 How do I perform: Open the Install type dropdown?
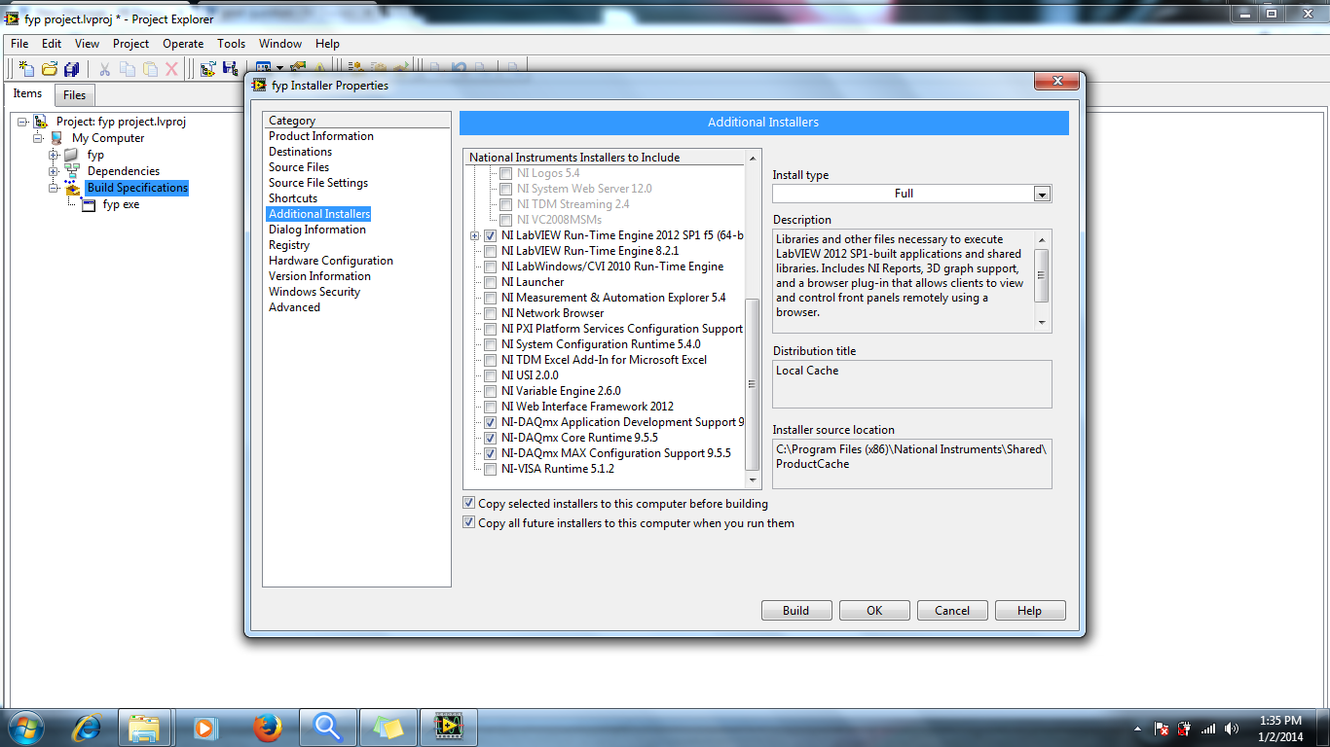click(1042, 194)
